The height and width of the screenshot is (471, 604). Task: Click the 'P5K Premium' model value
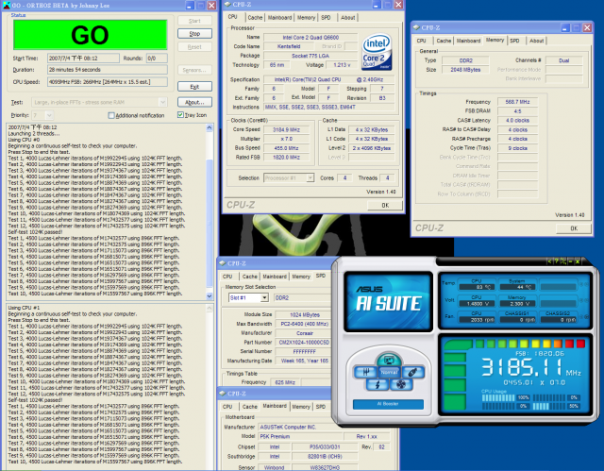[x=300, y=436]
